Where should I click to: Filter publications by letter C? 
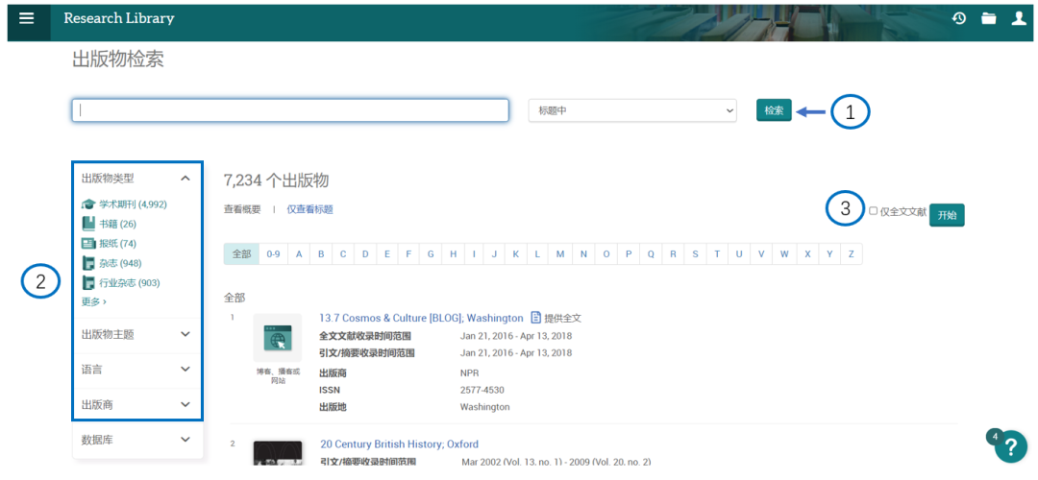click(x=342, y=253)
